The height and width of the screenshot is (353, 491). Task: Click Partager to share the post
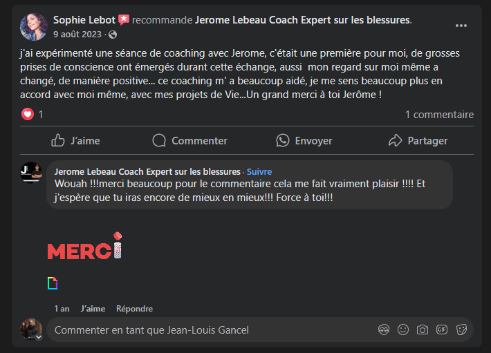coord(418,141)
